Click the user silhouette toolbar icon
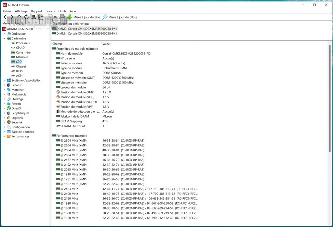 [33, 17]
